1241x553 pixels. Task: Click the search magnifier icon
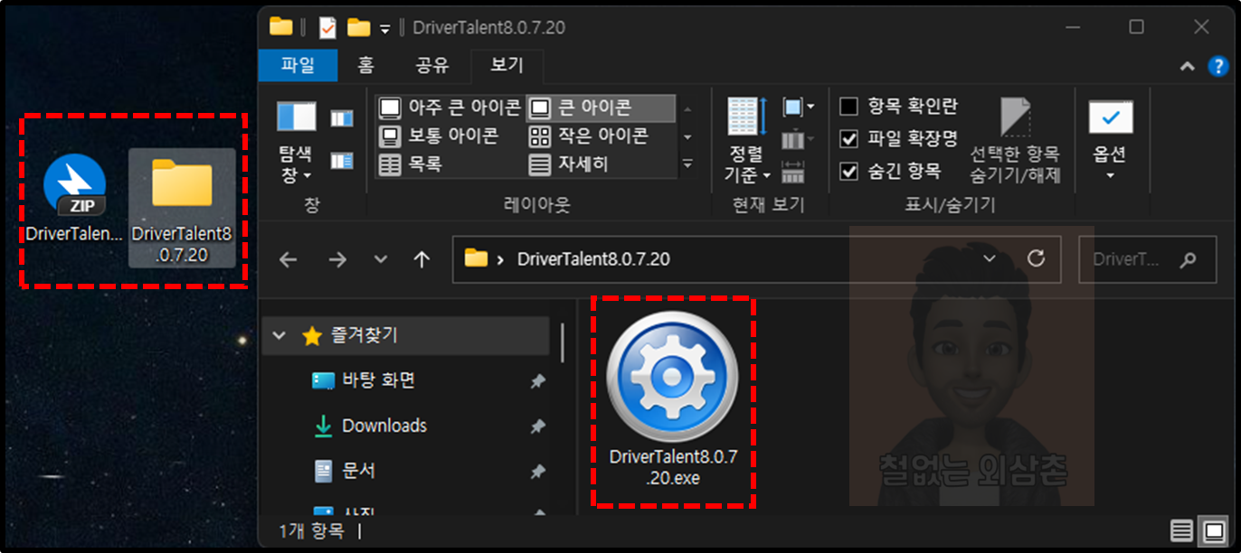(1188, 260)
